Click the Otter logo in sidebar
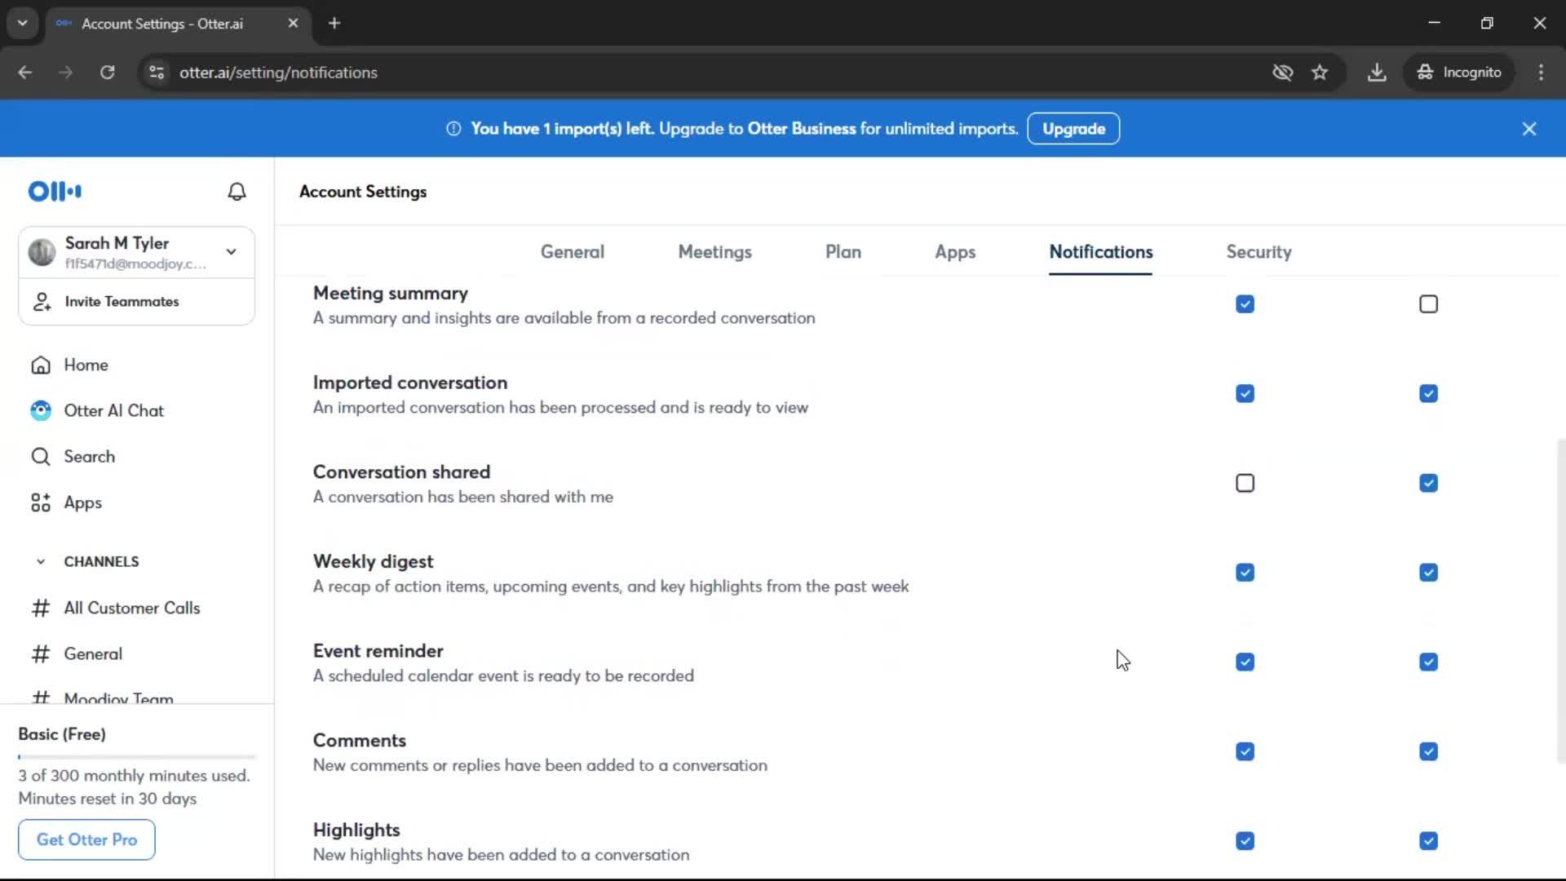 point(55,192)
